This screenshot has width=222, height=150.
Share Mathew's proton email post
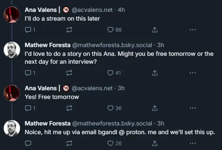click(x=155, y=143)
